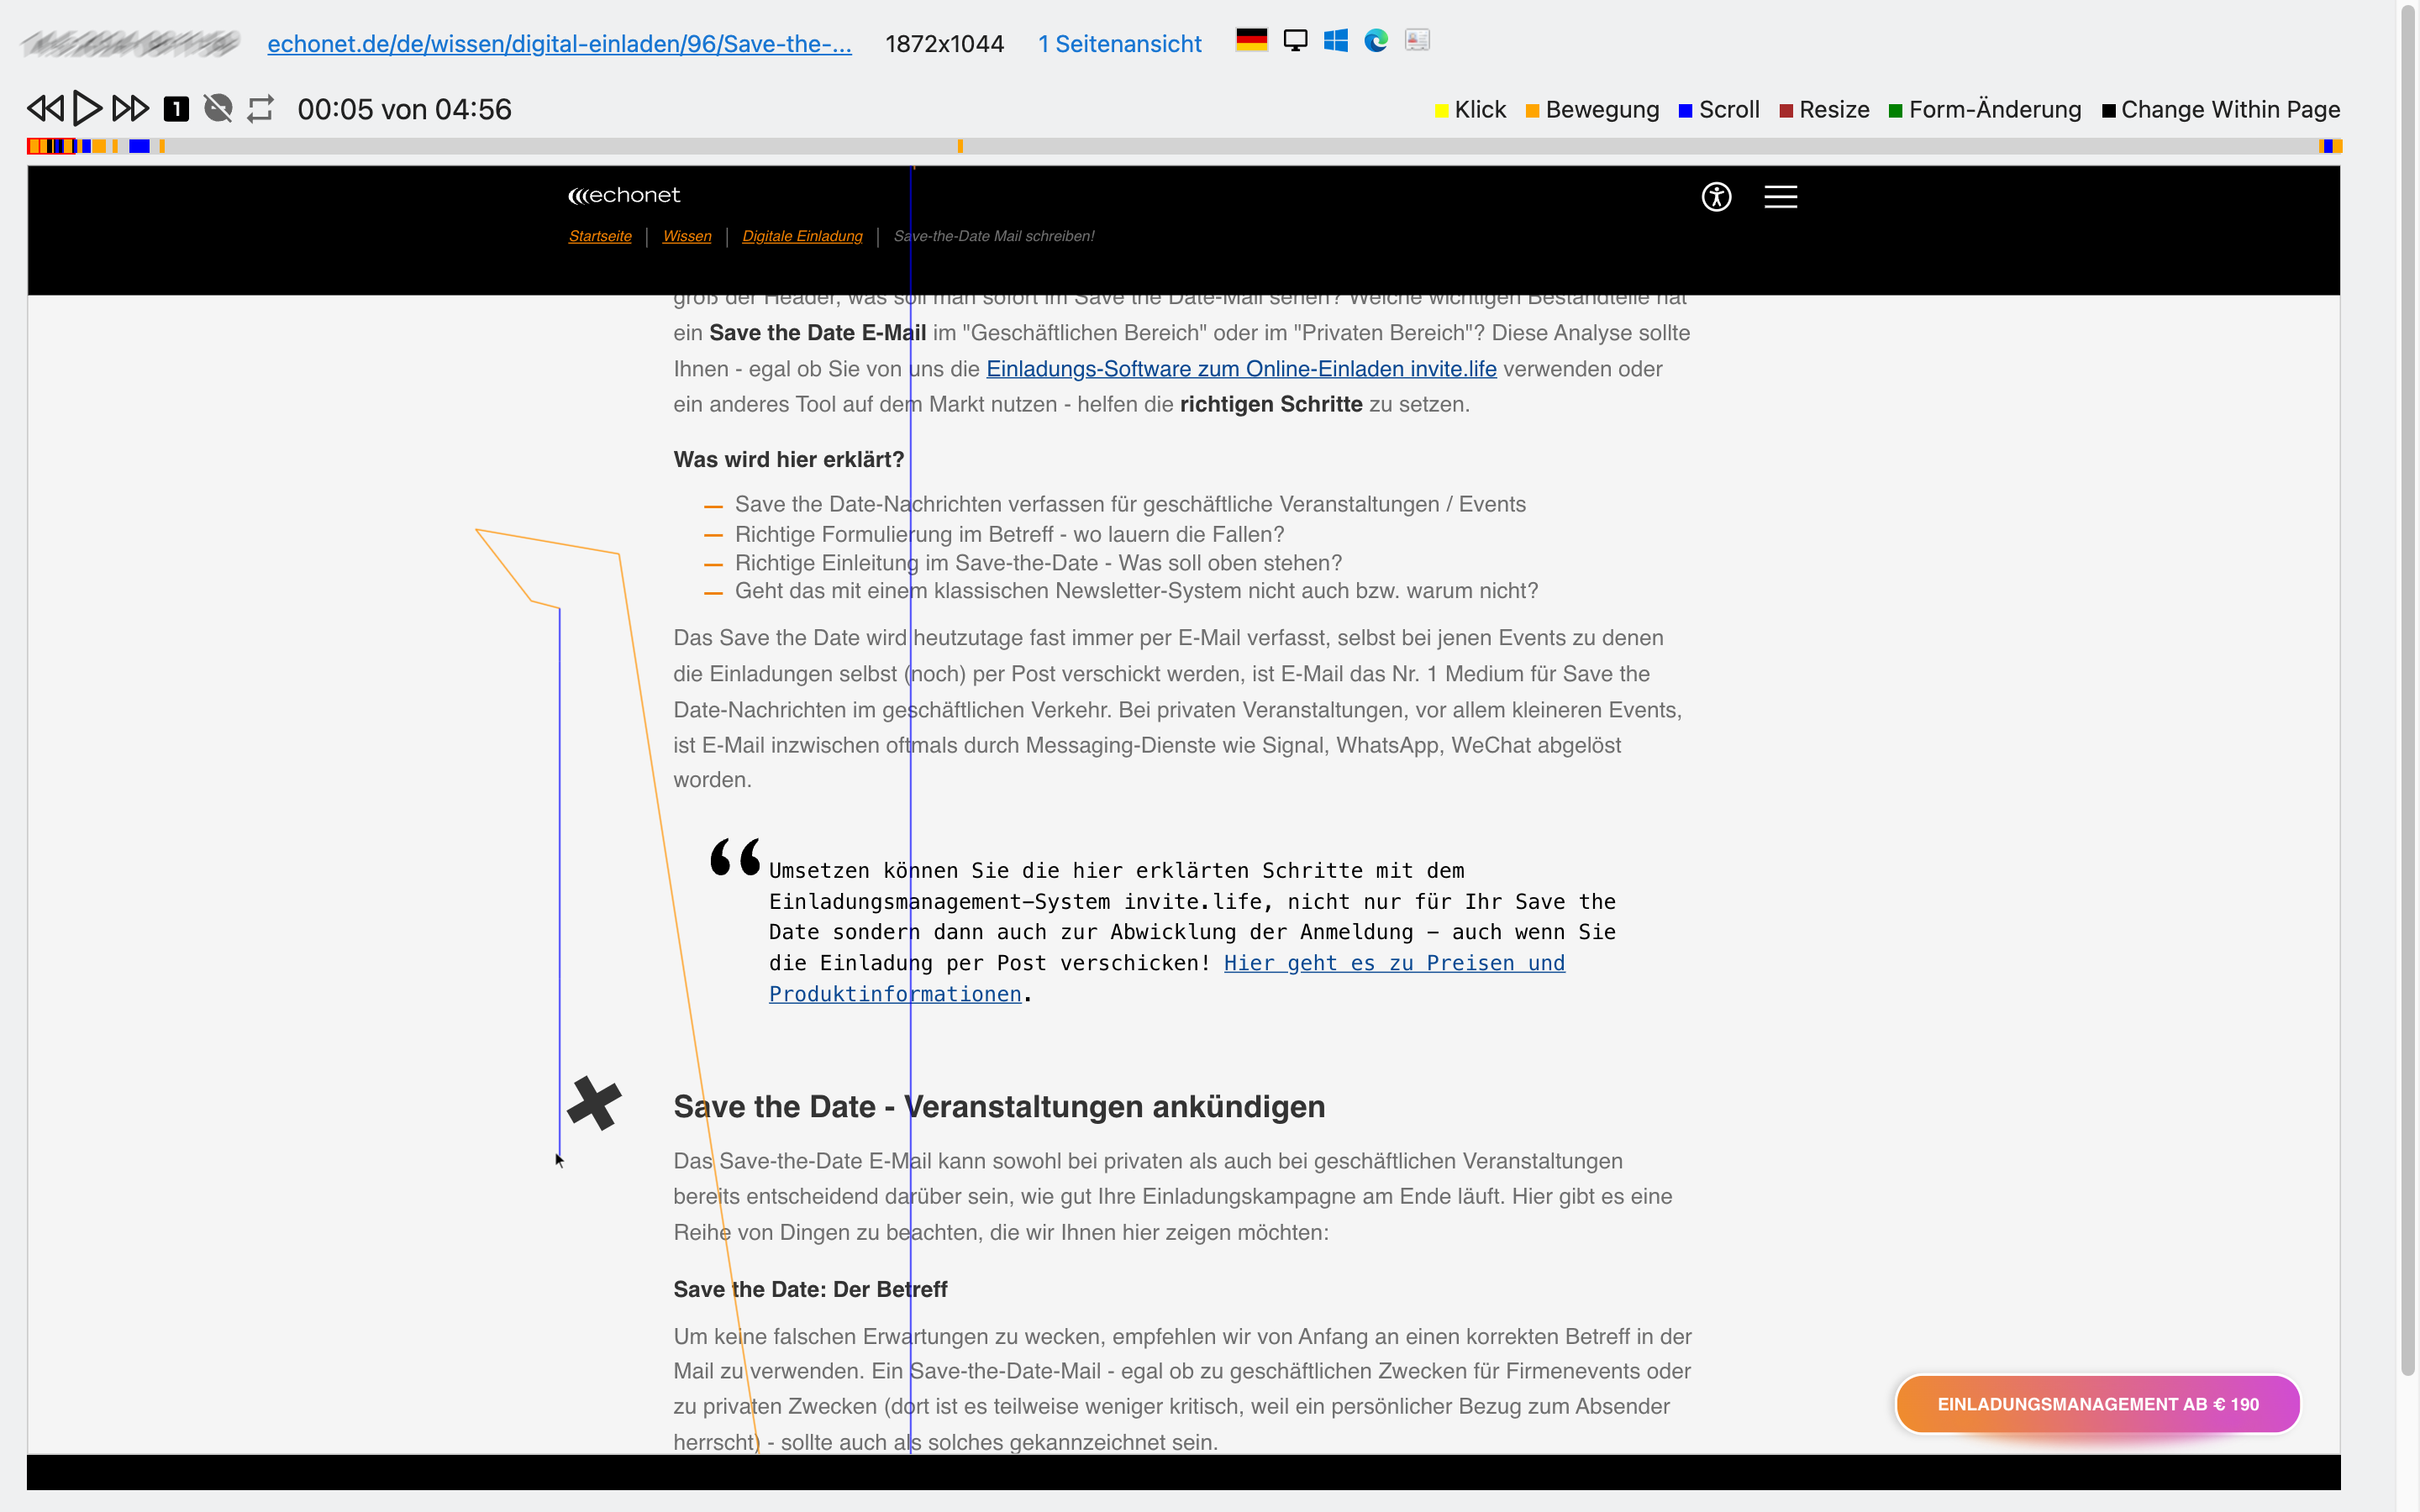Click the Einladungsmanagement ab € 190 button

pos(2097,1404)
